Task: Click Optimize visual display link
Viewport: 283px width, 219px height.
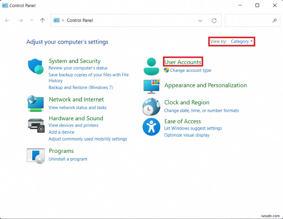Action: 187,135
